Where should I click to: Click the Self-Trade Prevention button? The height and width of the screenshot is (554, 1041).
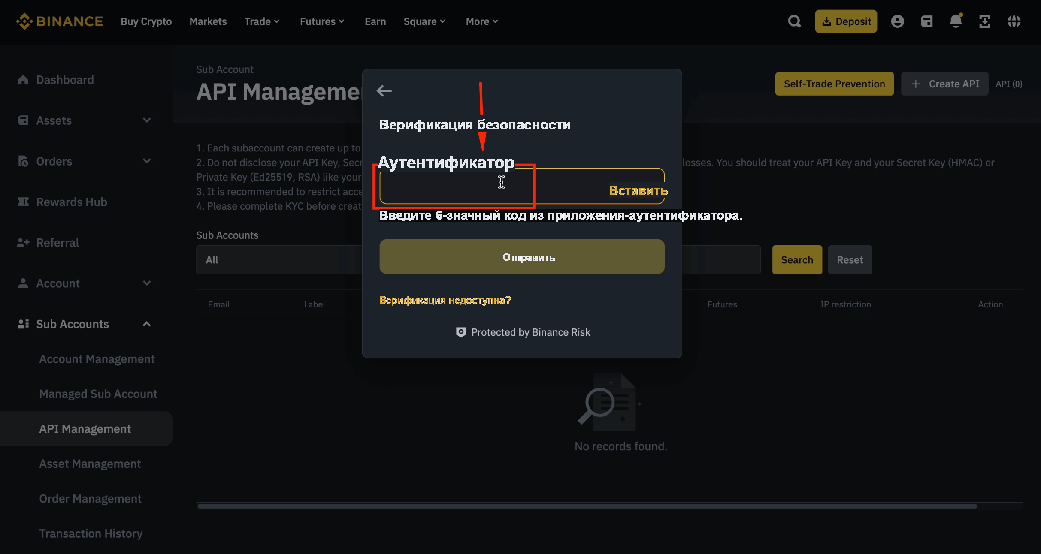pos(834,84)
